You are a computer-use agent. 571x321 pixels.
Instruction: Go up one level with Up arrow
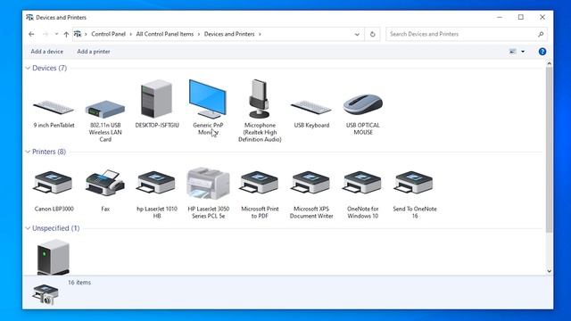click(66, 34)
